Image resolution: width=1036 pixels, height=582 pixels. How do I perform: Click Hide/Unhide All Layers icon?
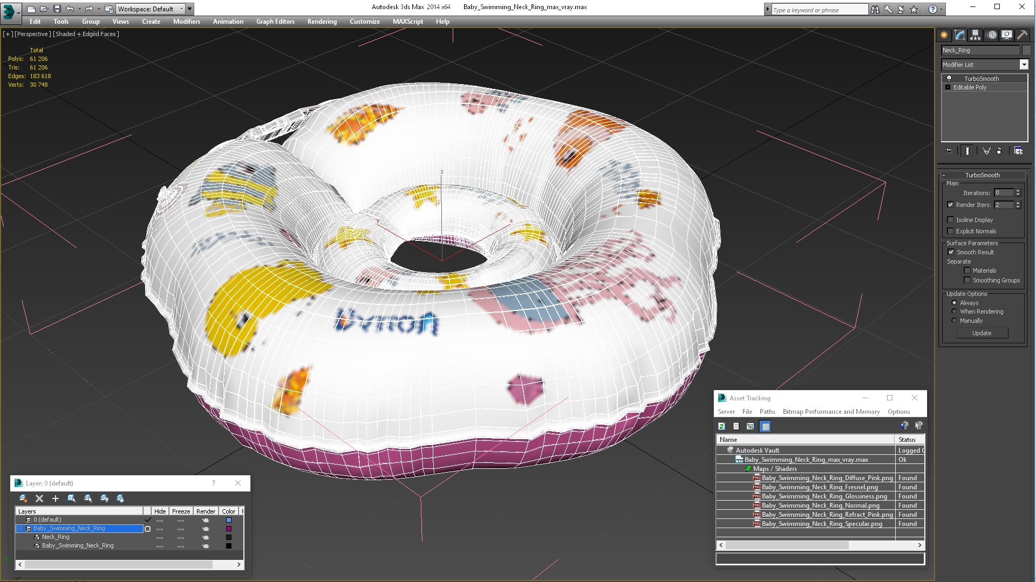104,498
